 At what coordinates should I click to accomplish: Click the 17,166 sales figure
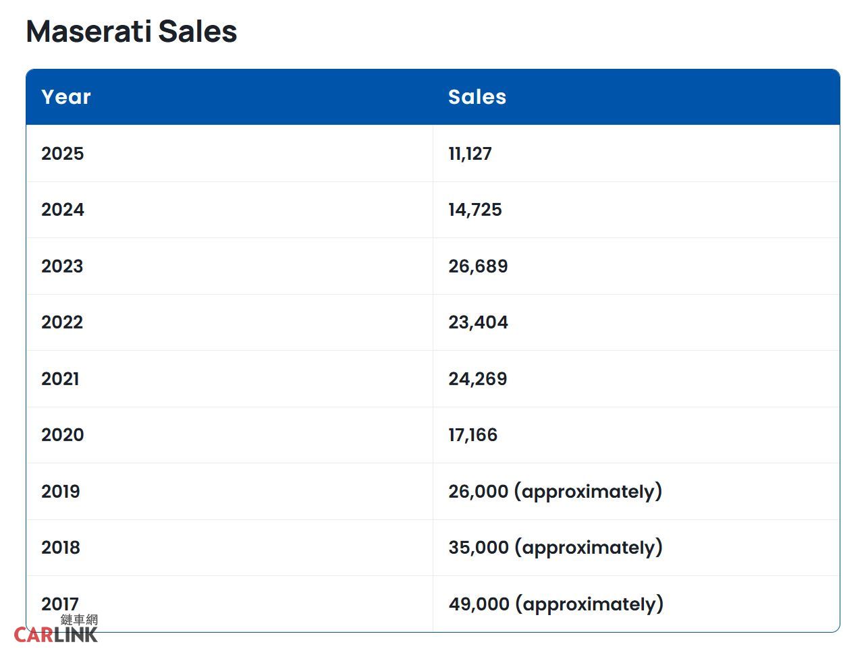[x=473, y=435]
